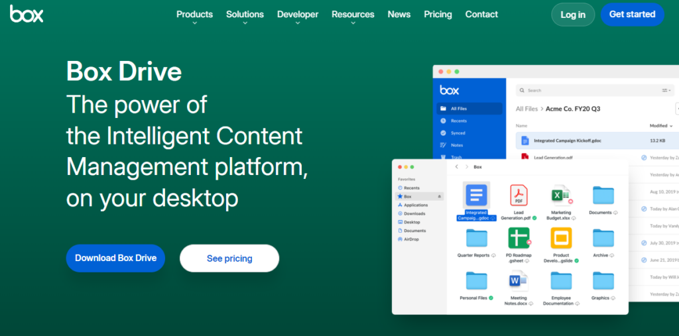679x336 pixels.
Task: Open the Graphics folder icon
Action: coord(603,280)
